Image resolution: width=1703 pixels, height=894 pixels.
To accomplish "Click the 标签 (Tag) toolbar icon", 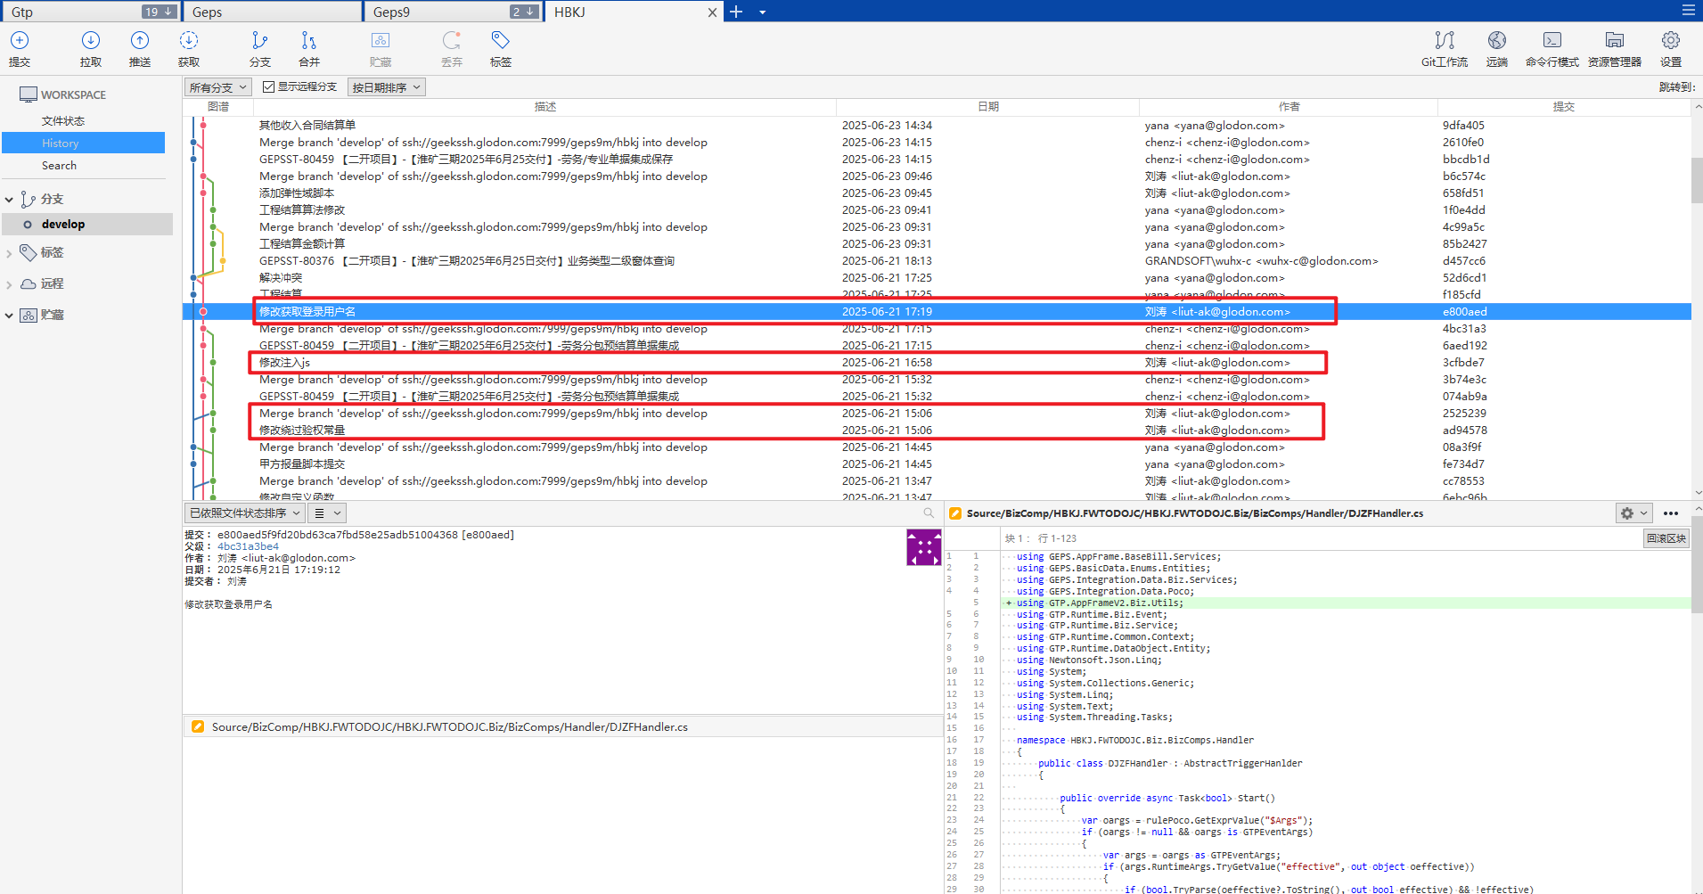I will coord(500,41).
